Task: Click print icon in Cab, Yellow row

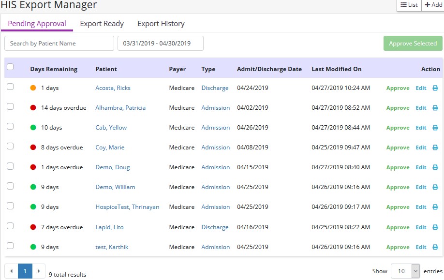Action: click(x=435, y=128)
